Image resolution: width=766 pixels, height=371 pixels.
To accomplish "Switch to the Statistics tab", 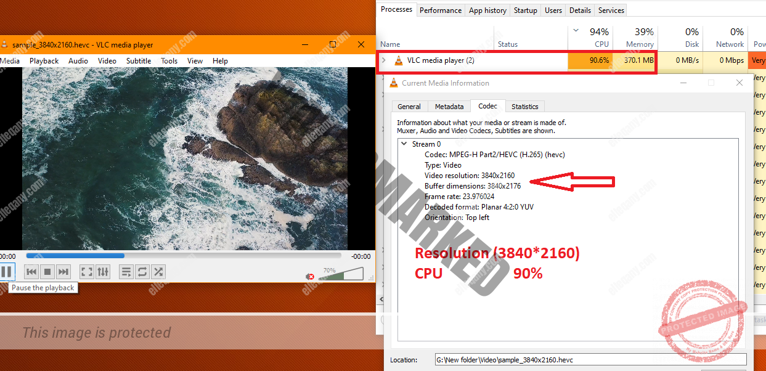I will 524,106.
